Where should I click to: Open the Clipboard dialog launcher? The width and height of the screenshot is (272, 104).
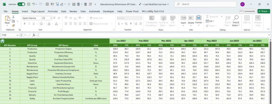point(19,30)
